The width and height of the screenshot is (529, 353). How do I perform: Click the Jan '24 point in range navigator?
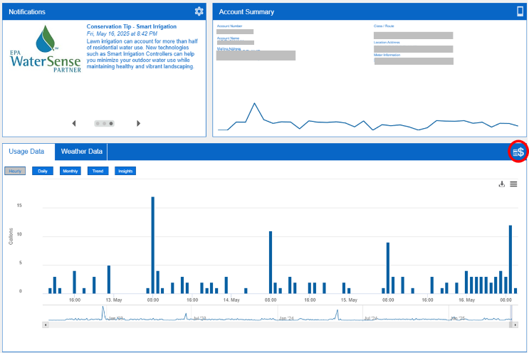pyautogui.click(x=285, y=318)
